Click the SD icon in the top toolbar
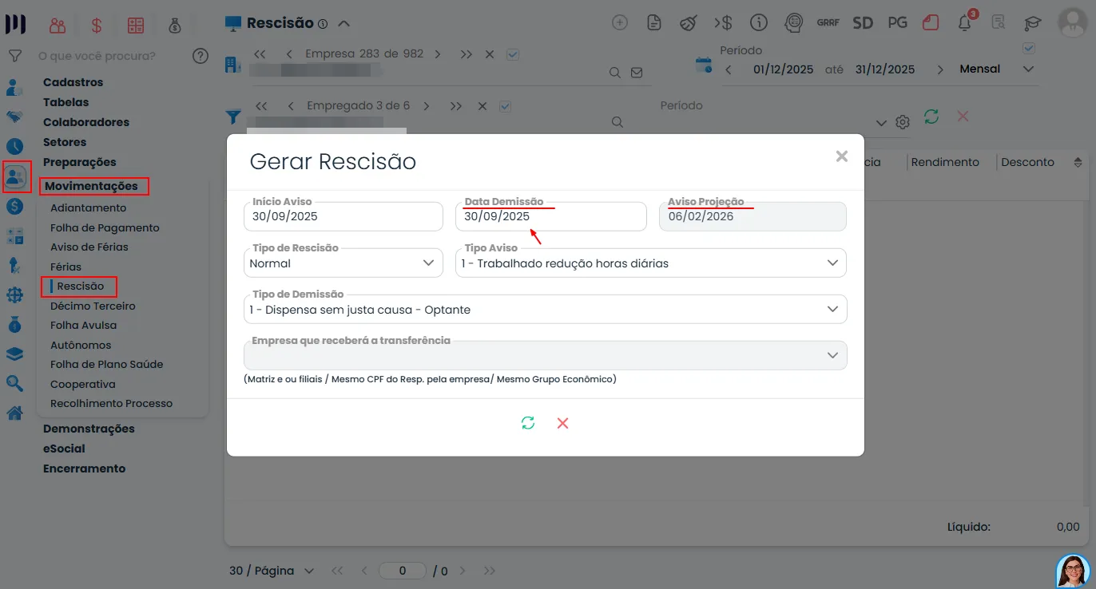Viewport: 1096px width, 589px height. (863, 23)
